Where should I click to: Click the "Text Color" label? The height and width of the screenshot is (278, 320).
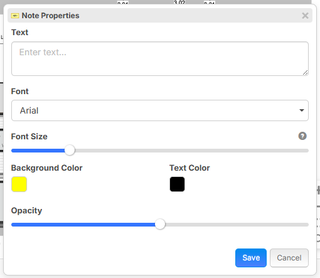coord(189,168)
